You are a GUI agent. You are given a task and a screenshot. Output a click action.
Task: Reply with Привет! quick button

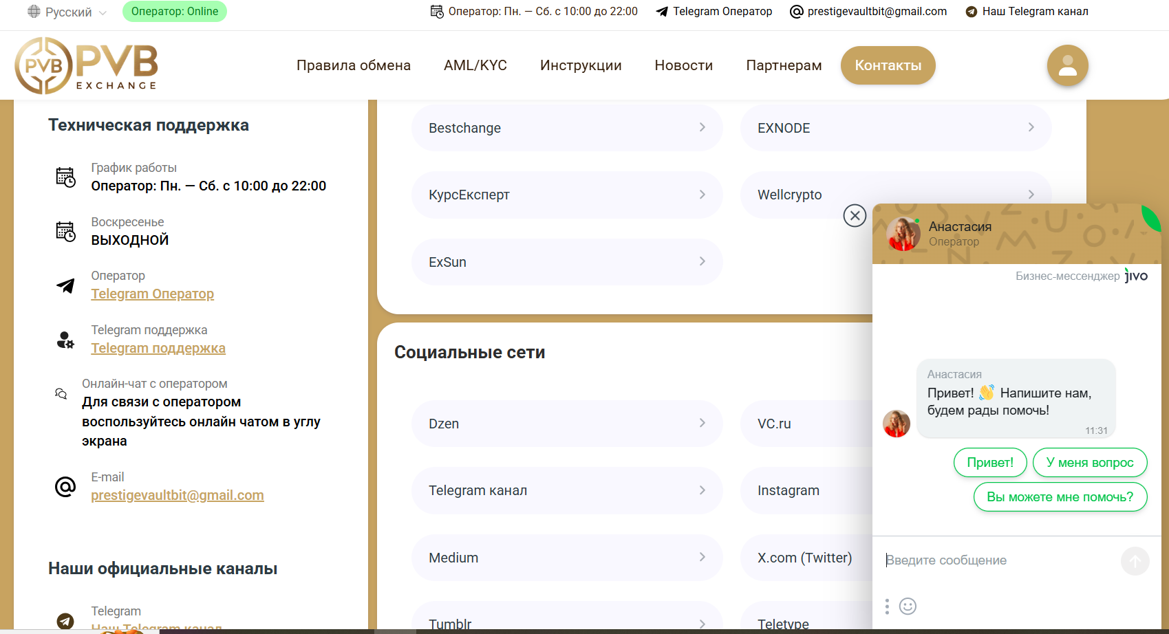(990, 462)
